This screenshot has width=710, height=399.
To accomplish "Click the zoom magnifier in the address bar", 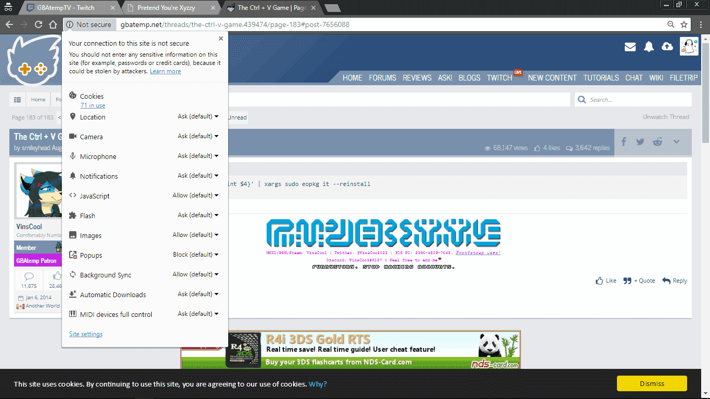I will [x=671, y=24].
